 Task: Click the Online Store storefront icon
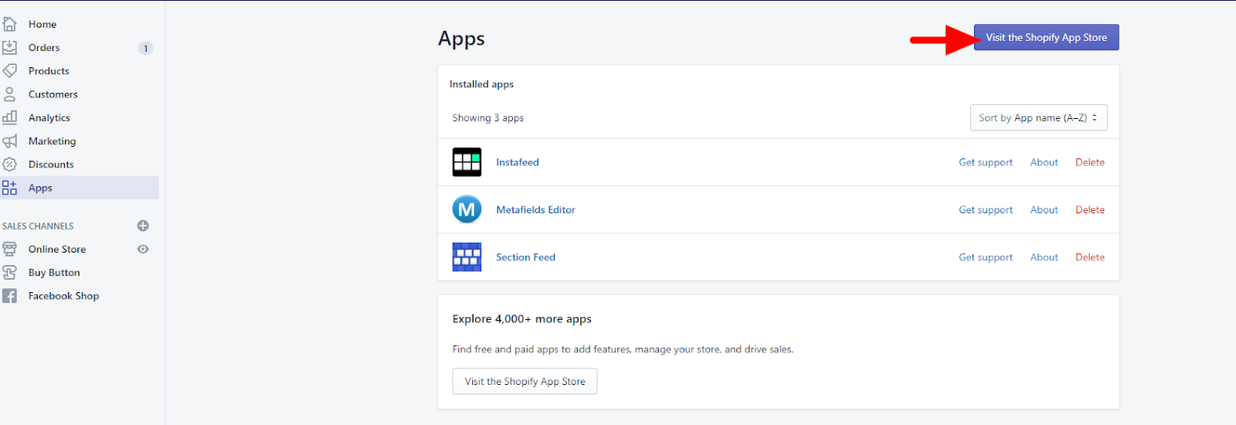[x=9, y=249]
